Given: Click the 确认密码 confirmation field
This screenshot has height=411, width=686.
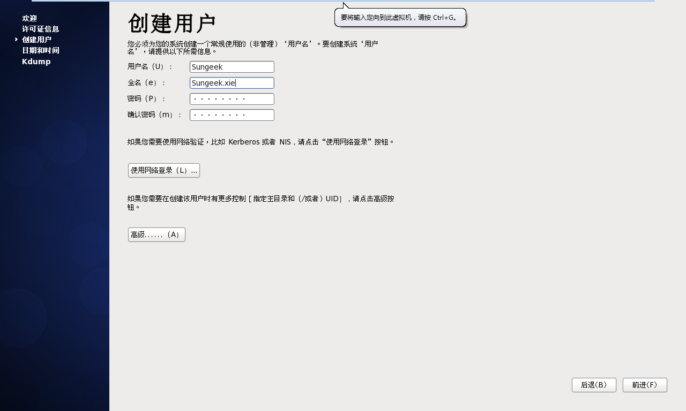Looking at the screenshot, I should pos(232,115).
